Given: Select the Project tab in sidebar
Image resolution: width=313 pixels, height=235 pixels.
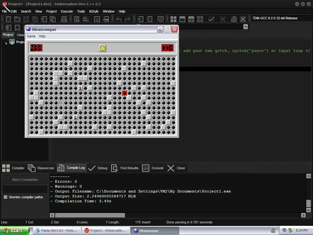Looking at the screenshot, I should 8,35.
